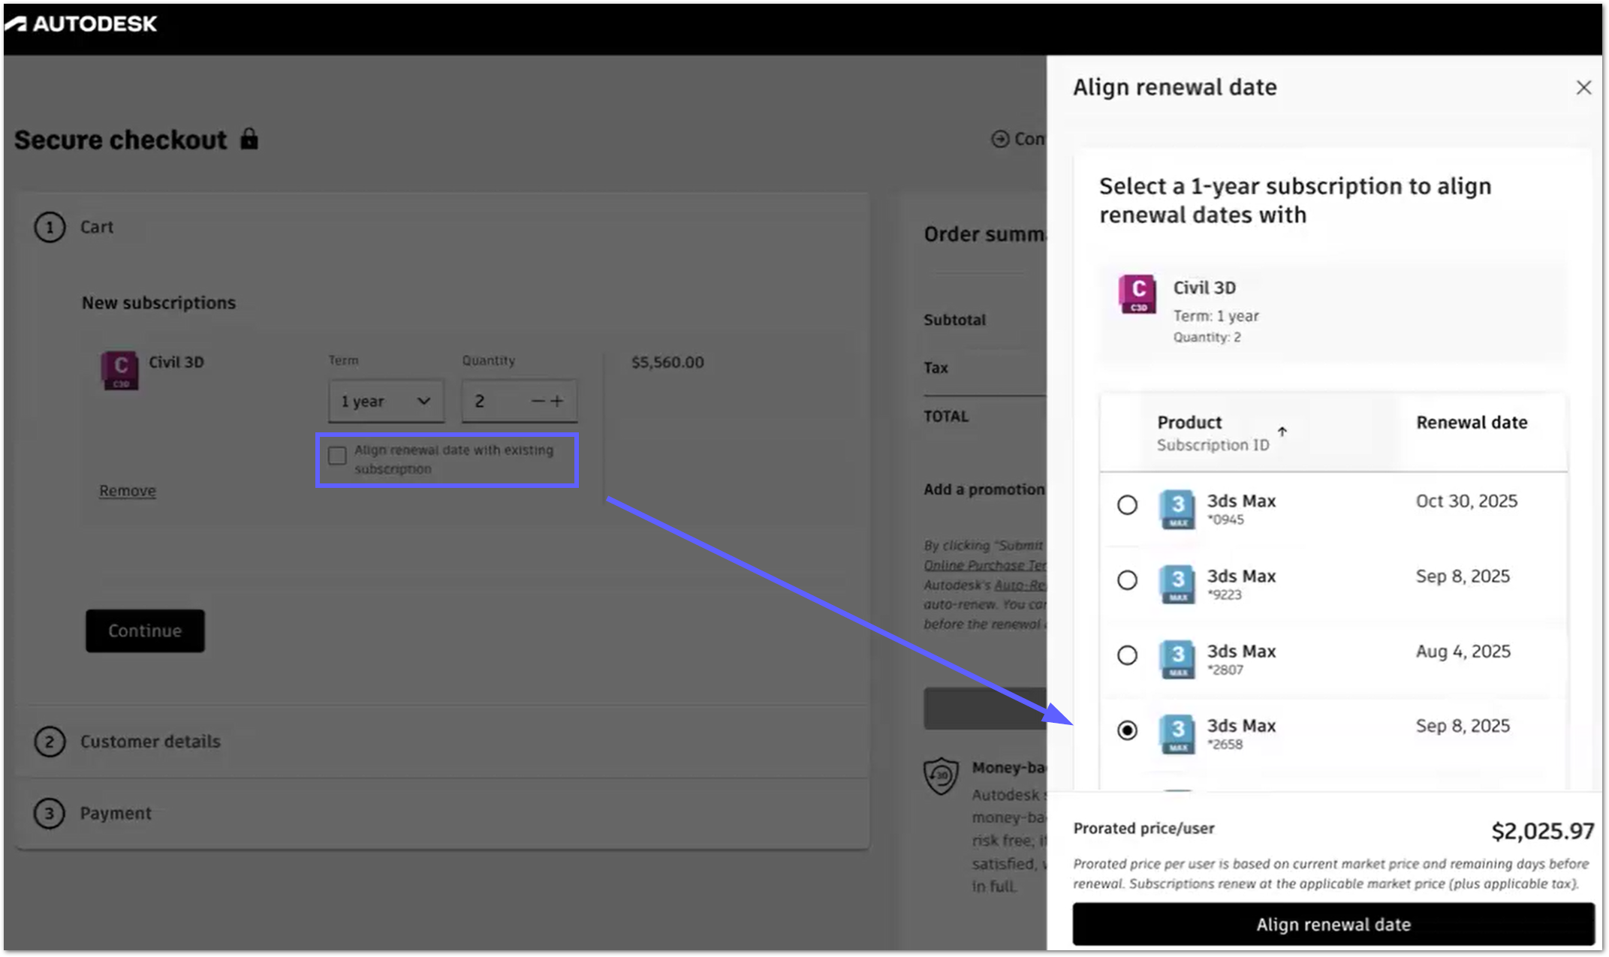Screen dimensions: 1609x957
Task: Click 3ds Max icon for subscription *2807
Action: pyautogui.click(x=1177, y=659)
